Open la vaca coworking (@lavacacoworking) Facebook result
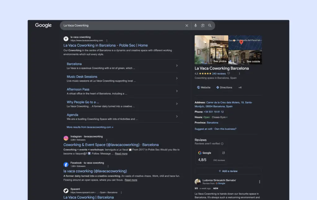 pyautogui.click(x=95, y=171)
